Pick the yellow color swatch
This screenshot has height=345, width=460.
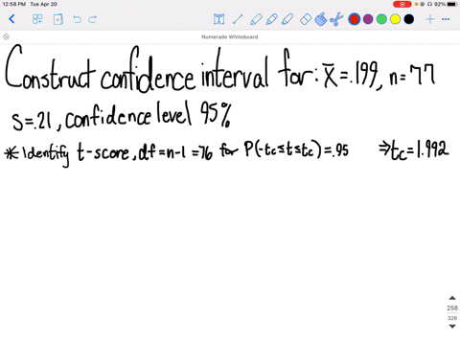click(395, 19)
